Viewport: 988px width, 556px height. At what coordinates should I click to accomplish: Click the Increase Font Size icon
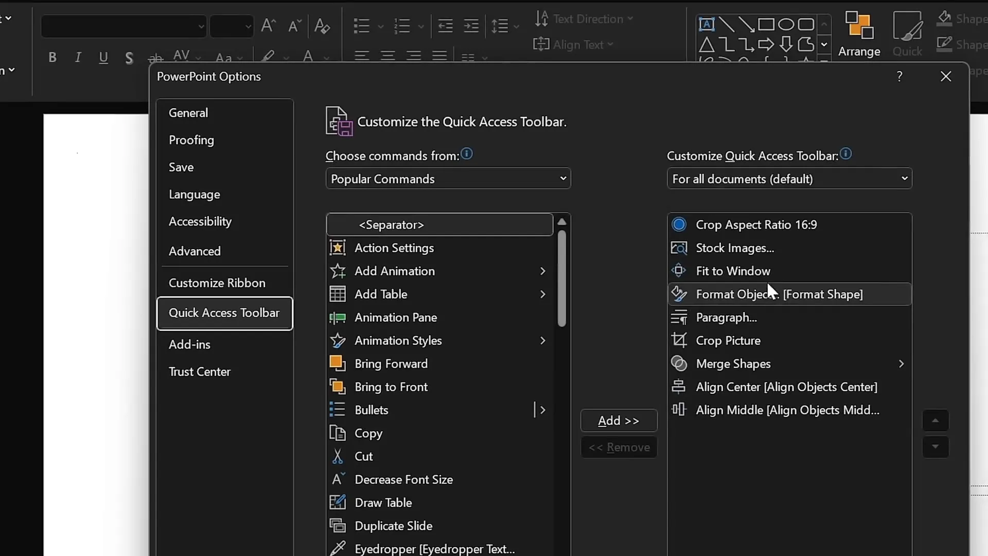tap(269, 25)
